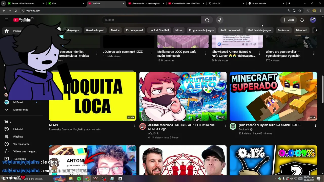Open options for AQUINO FRUTIGER AERO video
Viewport: 324px width, 182px height.
click(x=225, y=125)
